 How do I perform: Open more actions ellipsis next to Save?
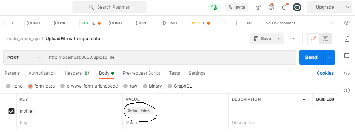click(x=292, y=39)
